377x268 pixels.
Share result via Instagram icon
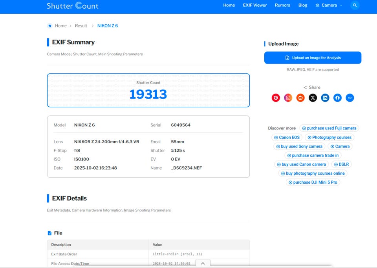pyautogui.click(x=288, y=98)
